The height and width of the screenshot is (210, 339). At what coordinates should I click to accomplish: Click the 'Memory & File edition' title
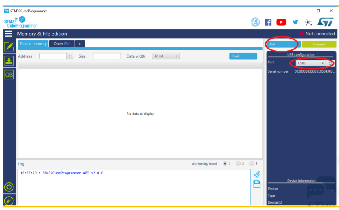click(x=42, y=34)
